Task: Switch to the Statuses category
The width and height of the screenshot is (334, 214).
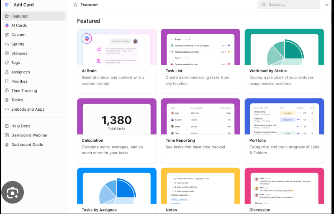Action: [34, 53]
